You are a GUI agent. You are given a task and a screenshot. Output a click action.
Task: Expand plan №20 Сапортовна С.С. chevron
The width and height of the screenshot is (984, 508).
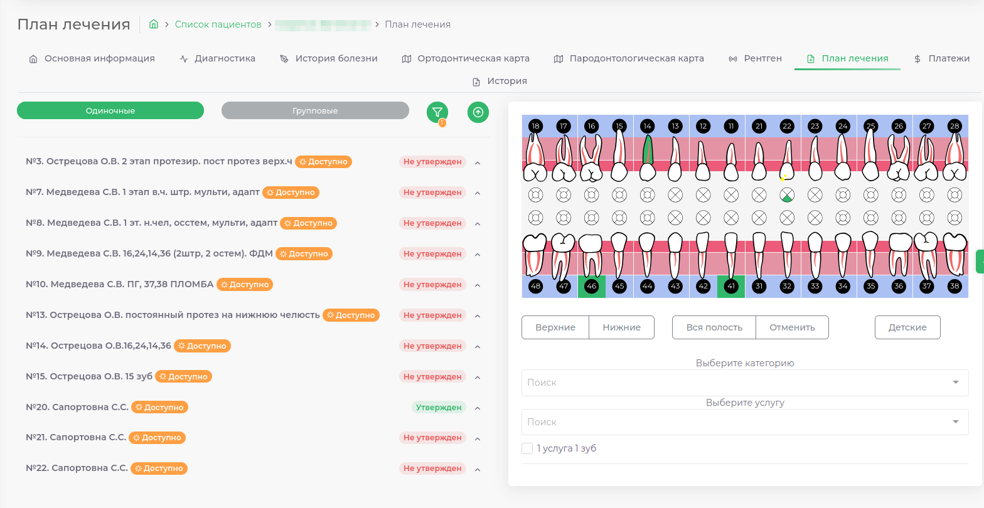[478, 408]
